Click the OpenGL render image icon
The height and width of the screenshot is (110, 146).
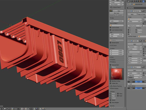click(x=43, y=109)
